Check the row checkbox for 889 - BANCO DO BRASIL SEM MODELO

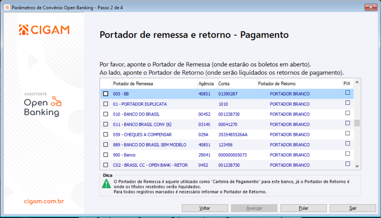tap(105, 145)
